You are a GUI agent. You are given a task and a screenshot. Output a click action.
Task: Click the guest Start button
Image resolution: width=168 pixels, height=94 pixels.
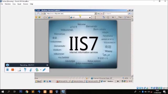coord(38,81)
